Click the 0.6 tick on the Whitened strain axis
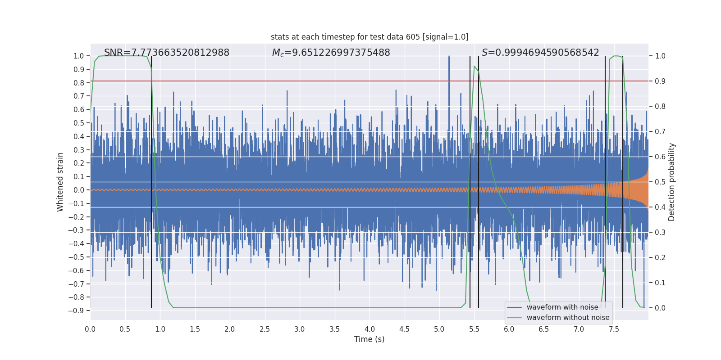 pyautogui.click(x=79, y=109)
